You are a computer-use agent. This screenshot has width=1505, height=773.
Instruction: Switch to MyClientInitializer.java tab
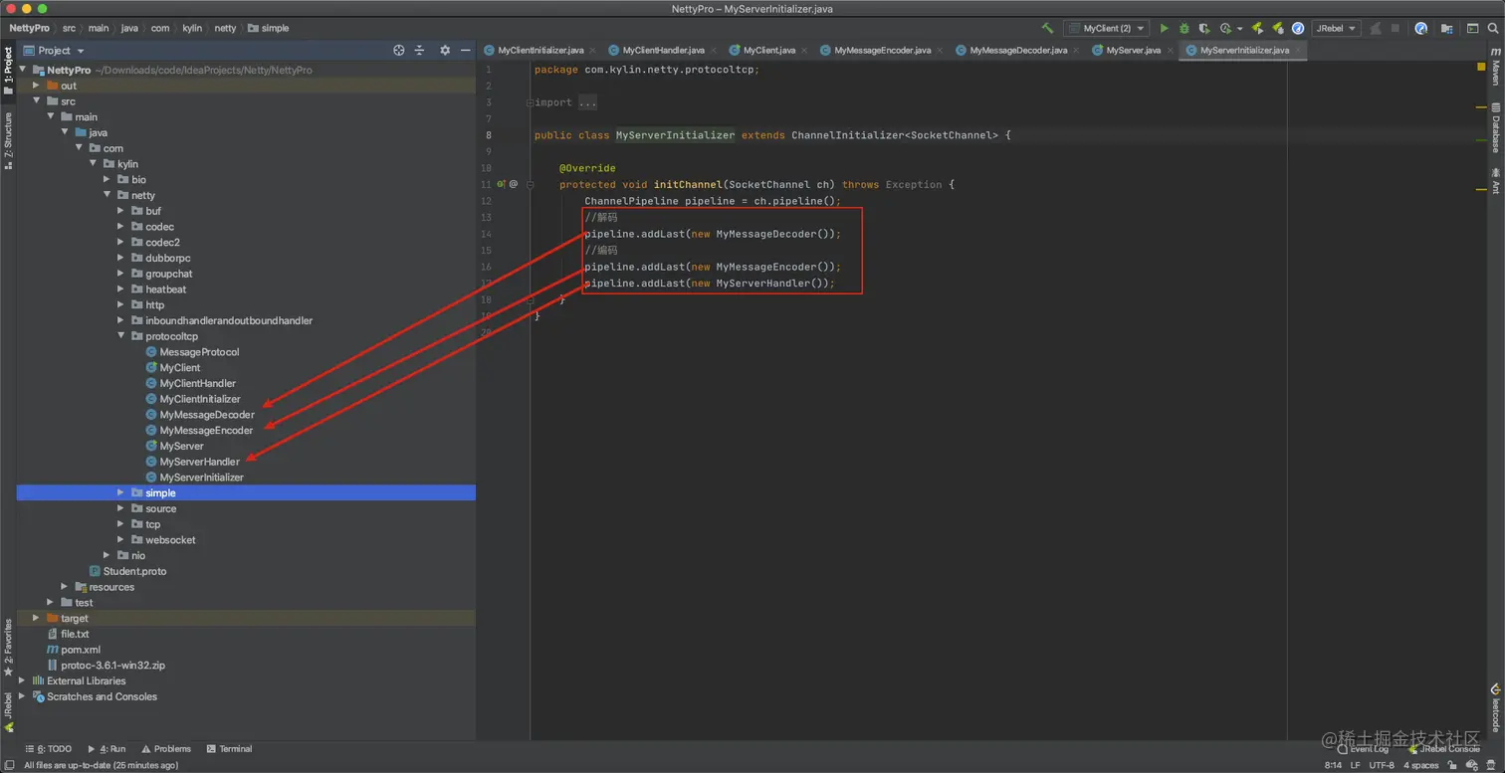[540, 50]
